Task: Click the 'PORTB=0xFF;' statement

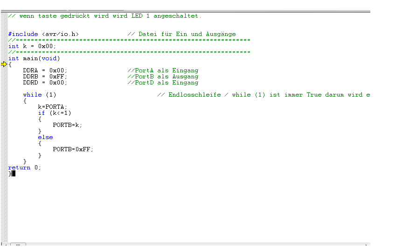Action: point(73,149)
